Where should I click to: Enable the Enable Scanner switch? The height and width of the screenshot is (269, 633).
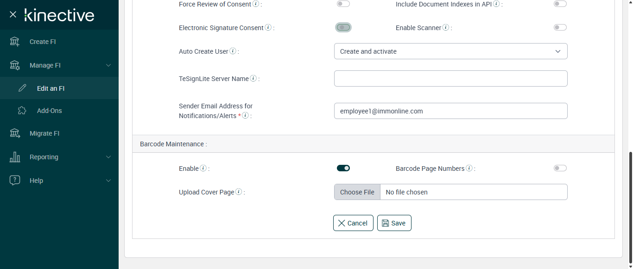click(x=560, y=27)
